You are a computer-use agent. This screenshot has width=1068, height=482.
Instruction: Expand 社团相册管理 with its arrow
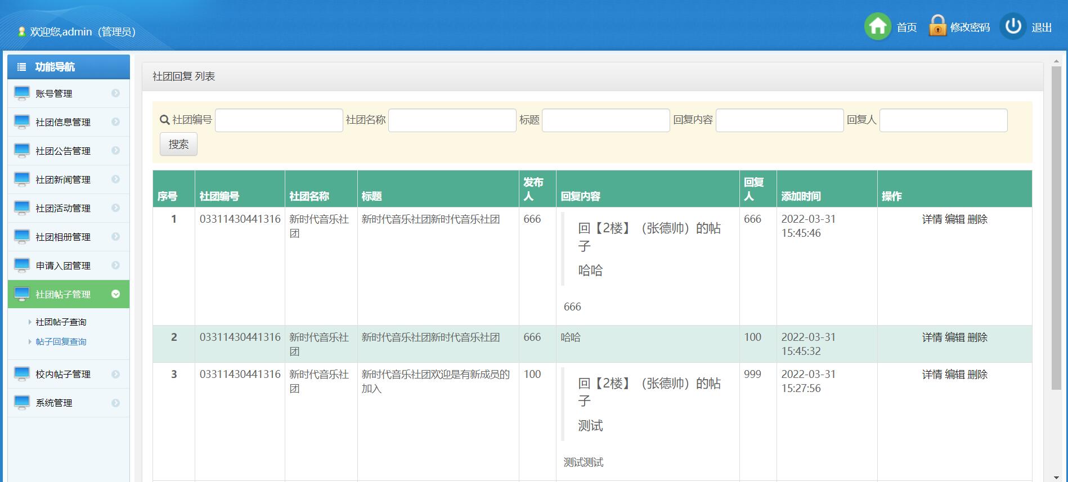115,237
